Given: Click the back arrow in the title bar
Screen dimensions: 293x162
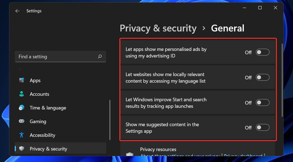Looking at the screenshot, I should click(x=17, y=11).
